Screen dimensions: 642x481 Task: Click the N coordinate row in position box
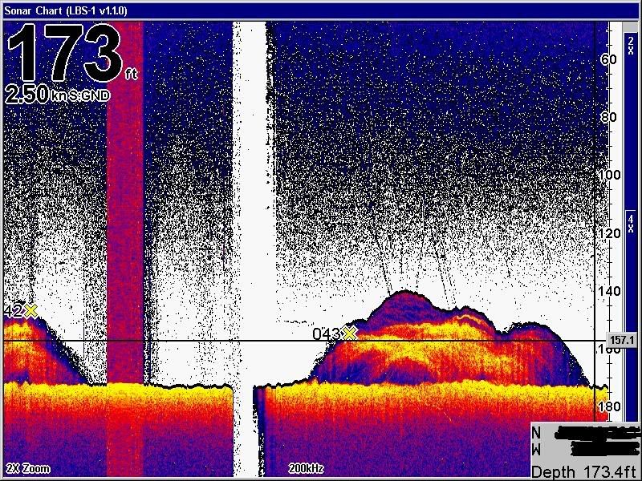click(x=583, y=433)
